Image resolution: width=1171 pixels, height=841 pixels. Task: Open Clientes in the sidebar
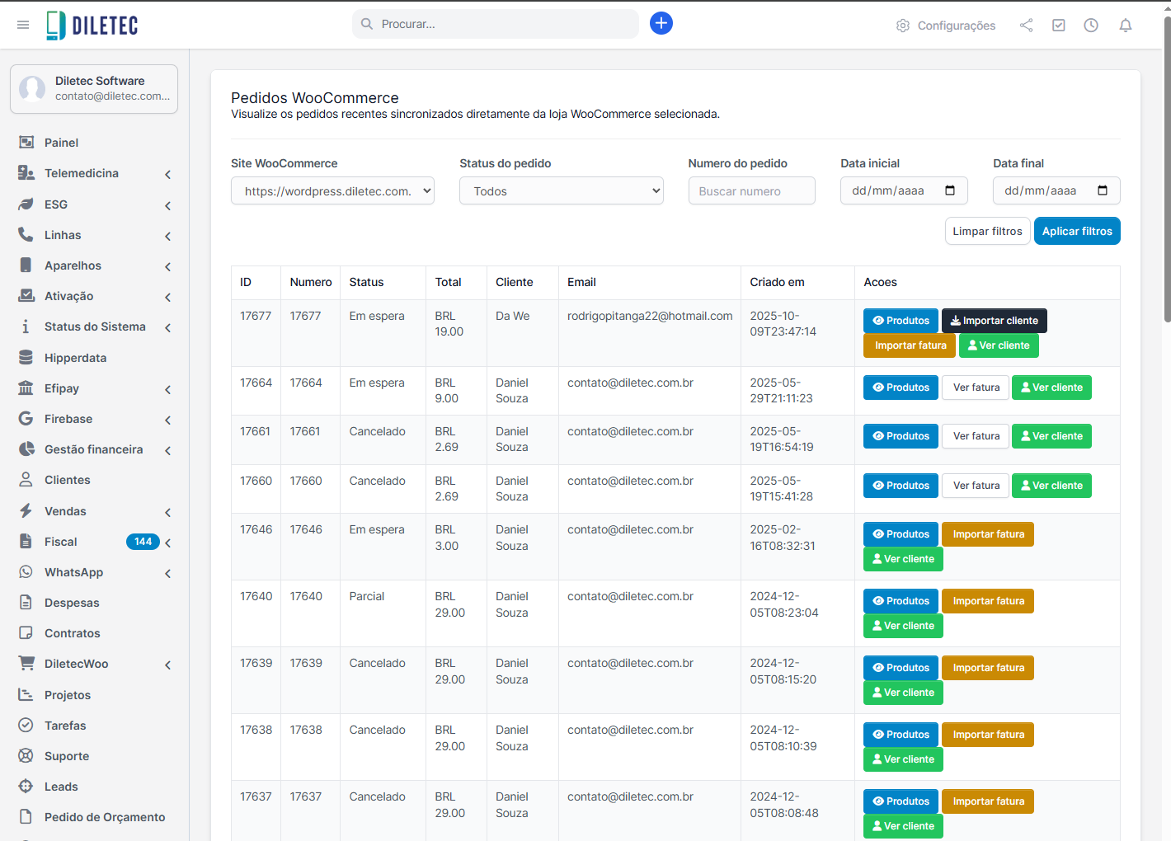point(68,480)
